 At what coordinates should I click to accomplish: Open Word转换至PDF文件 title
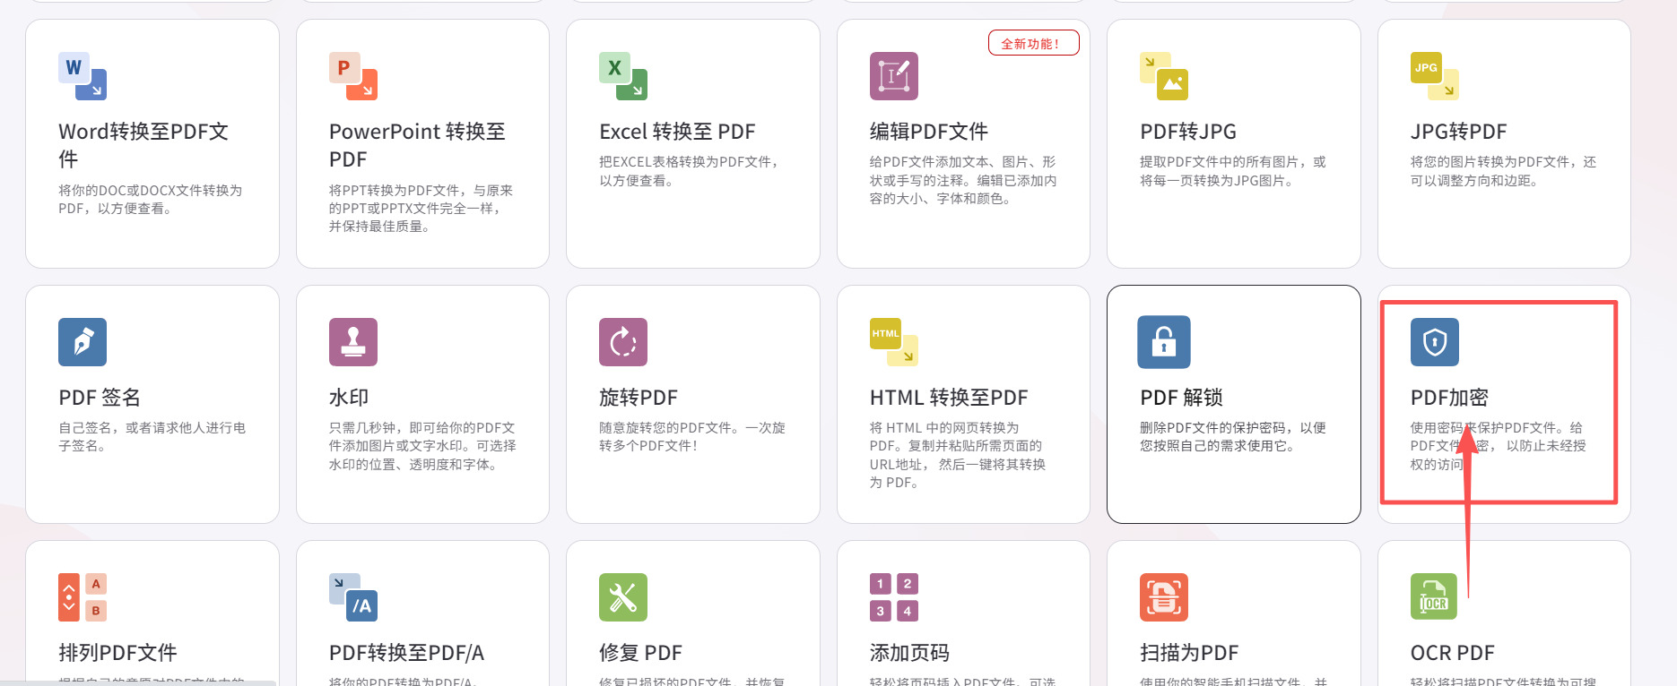143,145
